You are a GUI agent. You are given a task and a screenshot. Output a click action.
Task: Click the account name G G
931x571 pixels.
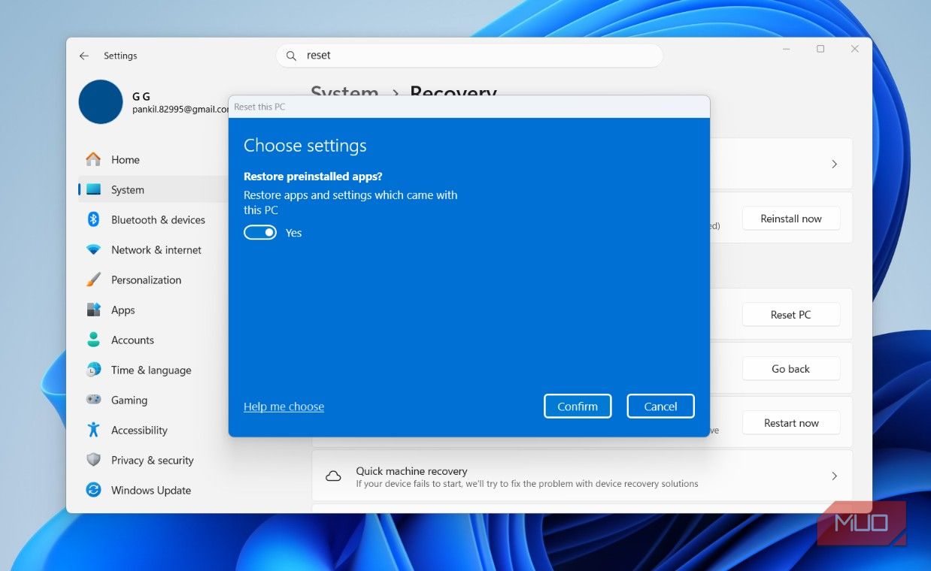coord(141,97)
